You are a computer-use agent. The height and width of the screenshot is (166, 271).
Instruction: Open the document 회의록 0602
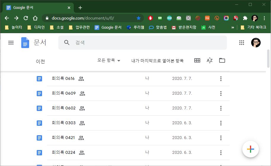(64, 108)
